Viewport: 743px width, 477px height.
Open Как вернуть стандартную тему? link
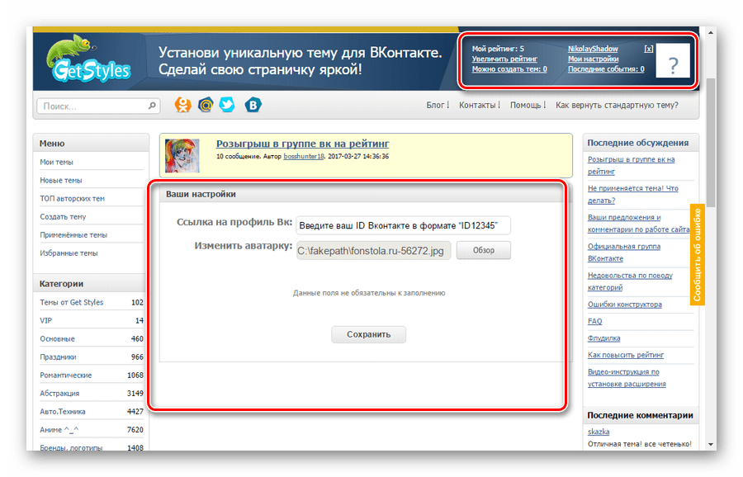[617, 105]
